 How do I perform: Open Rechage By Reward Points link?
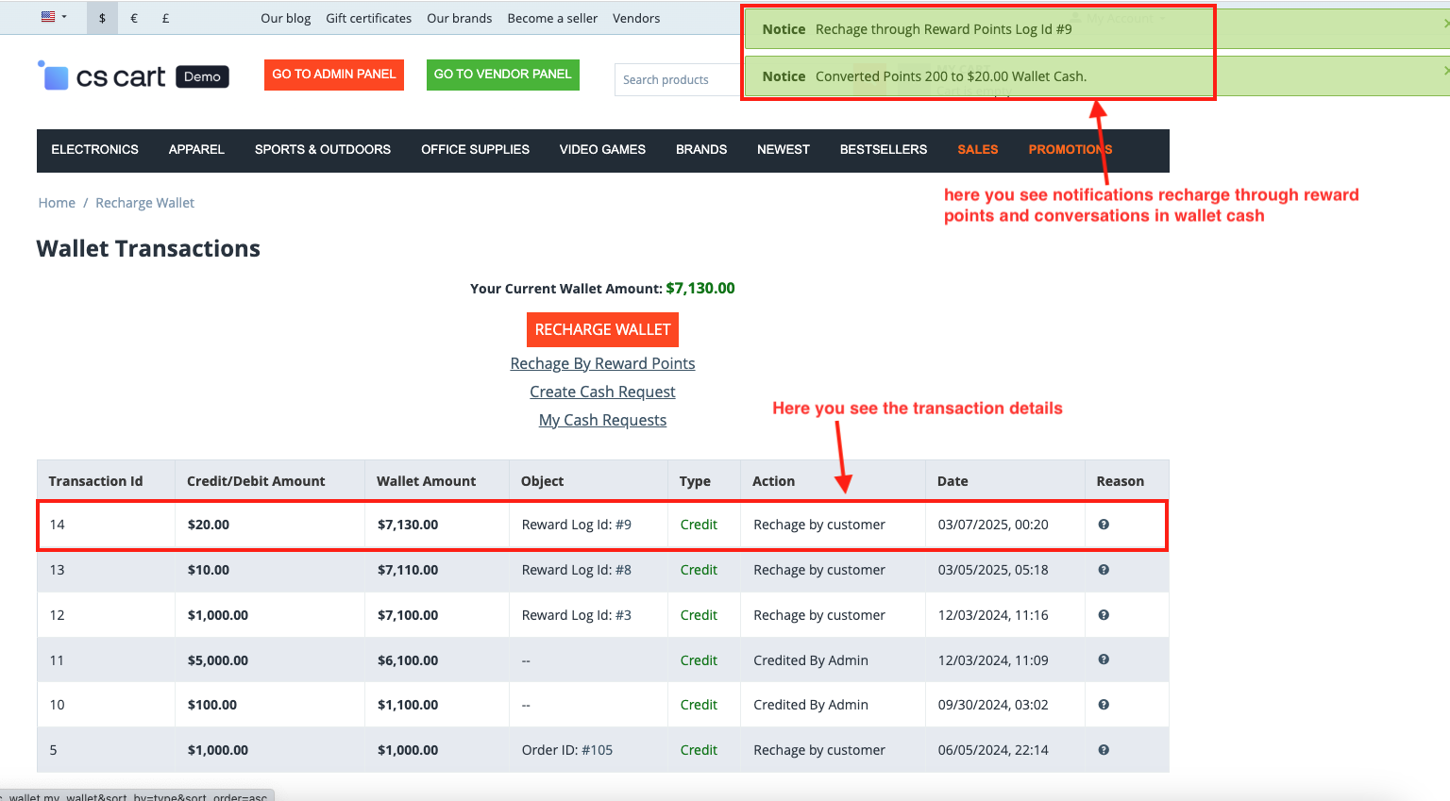602,363
